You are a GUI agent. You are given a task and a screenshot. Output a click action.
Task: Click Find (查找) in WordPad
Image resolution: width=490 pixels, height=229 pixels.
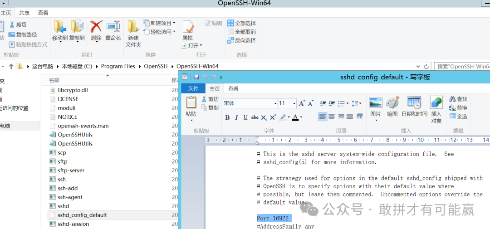[x=458, y=99]
